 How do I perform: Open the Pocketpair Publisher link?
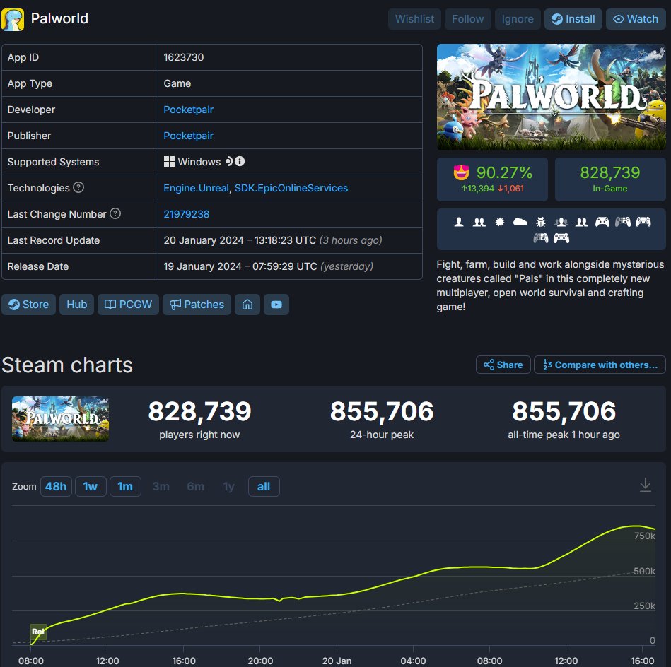tap(188, 136)
